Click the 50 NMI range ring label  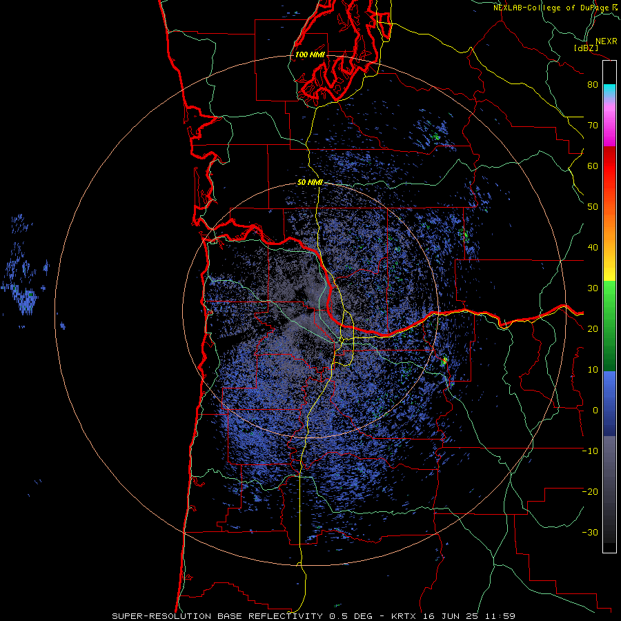pyautogui.click(x=310, y=183)
